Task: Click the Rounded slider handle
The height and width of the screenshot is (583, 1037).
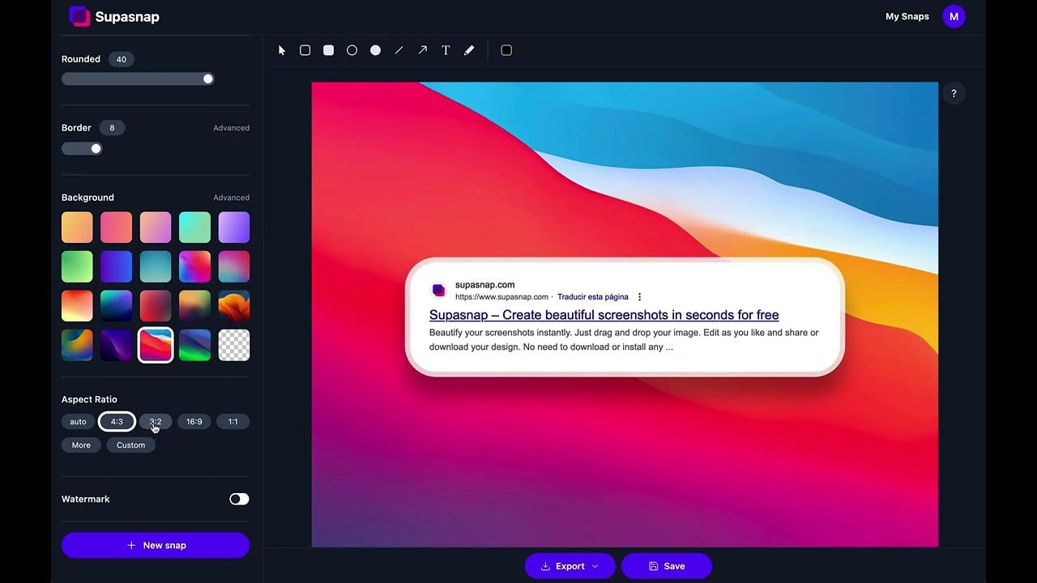Action: [x=208, y=79]
